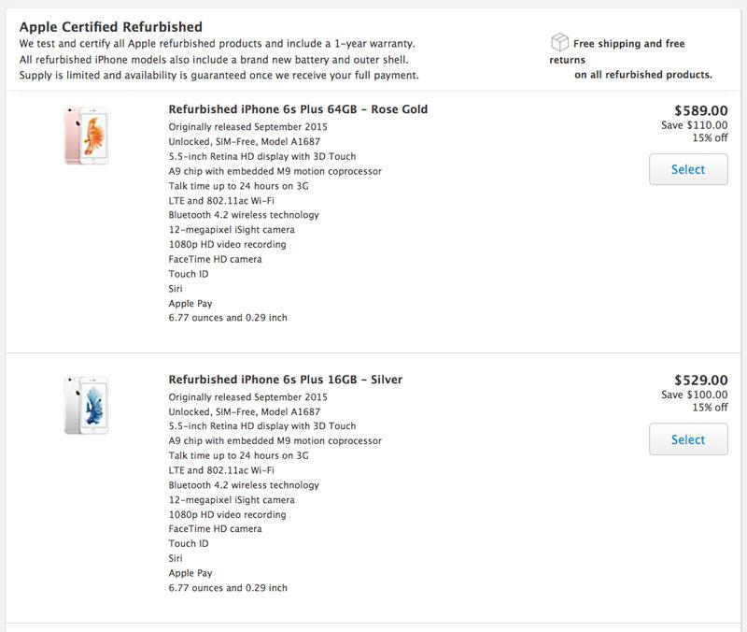Viewport: 747px width, 632px height.
Task: Click the "on all refurbished products" text
Action: click(x=642, y=75)
